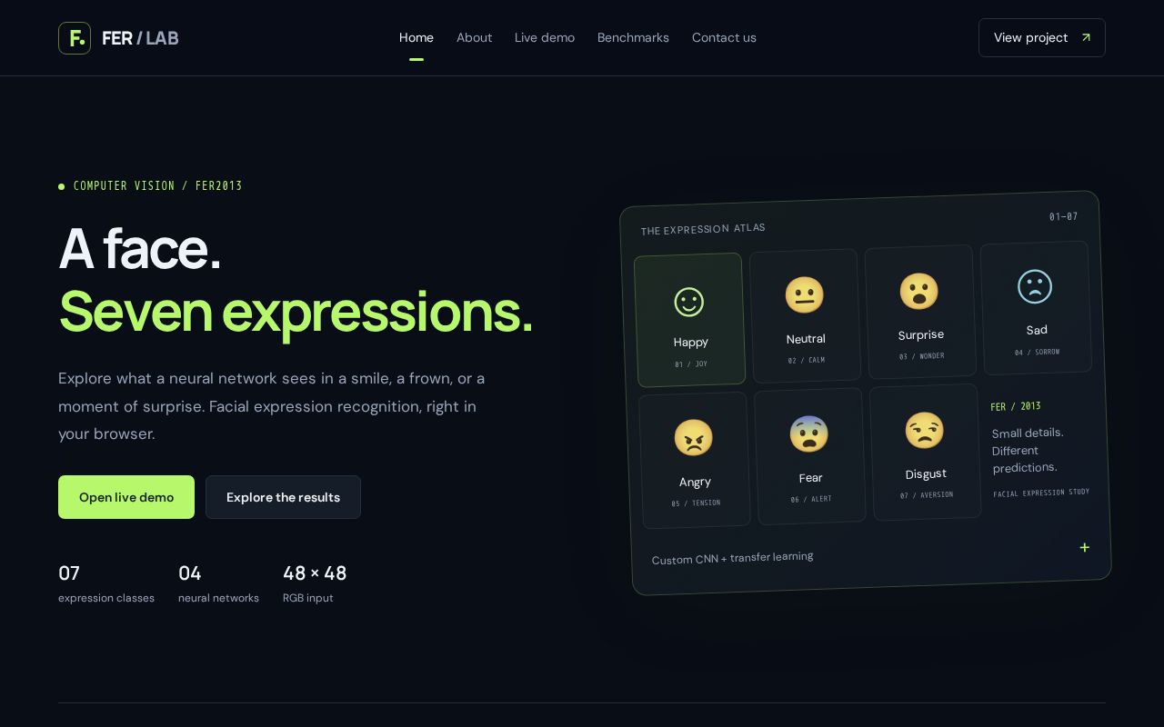Click the '03 / WONDER' caption
The height and width of the screenshot is (727, 1164).
point(922,356)
